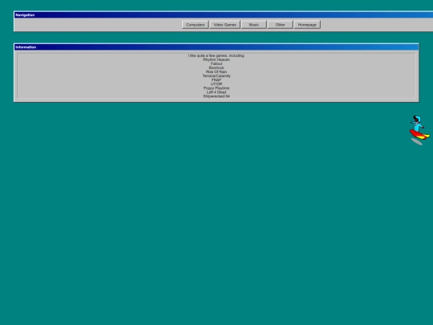This screenshot has height=325, width=433.
Task: Click the 'I like quite a few games' heading
Action: 216,55
